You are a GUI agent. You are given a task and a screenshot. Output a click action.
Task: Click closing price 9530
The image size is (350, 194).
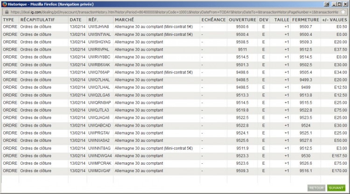coord(306,156)
